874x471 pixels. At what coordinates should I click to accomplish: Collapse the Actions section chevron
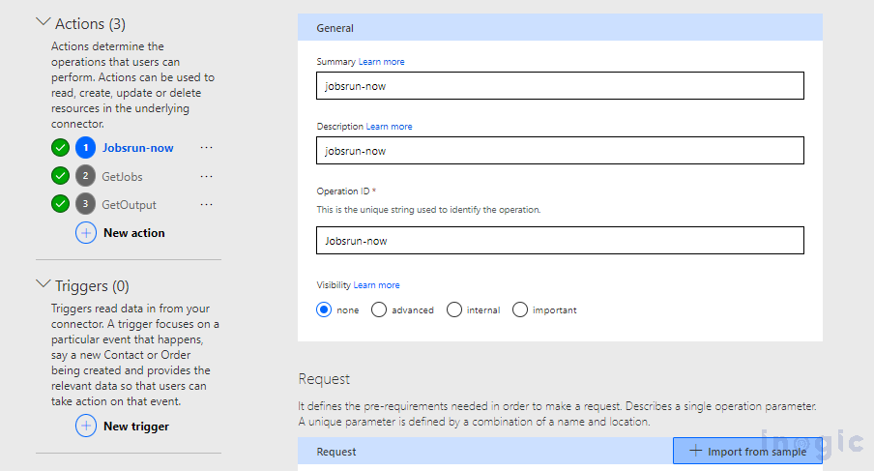click(43, 22)
